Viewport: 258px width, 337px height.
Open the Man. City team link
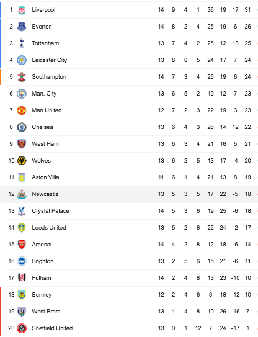[x=44, y=94]
